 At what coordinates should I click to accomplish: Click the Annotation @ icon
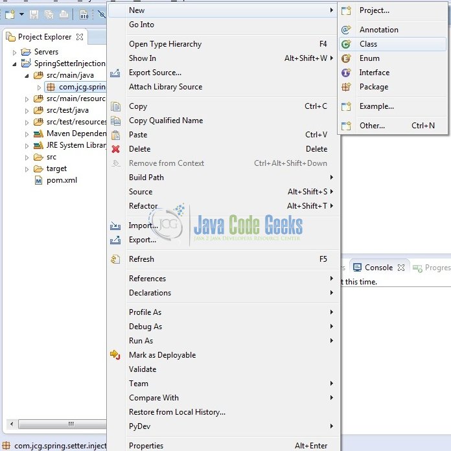[x=346, y=30]
